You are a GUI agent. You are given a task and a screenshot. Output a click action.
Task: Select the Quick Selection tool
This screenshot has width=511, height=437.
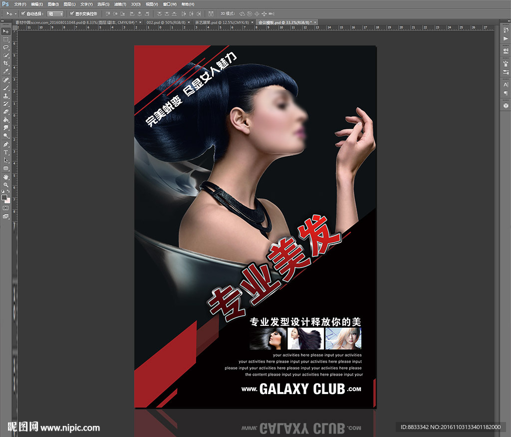point(6,55)
